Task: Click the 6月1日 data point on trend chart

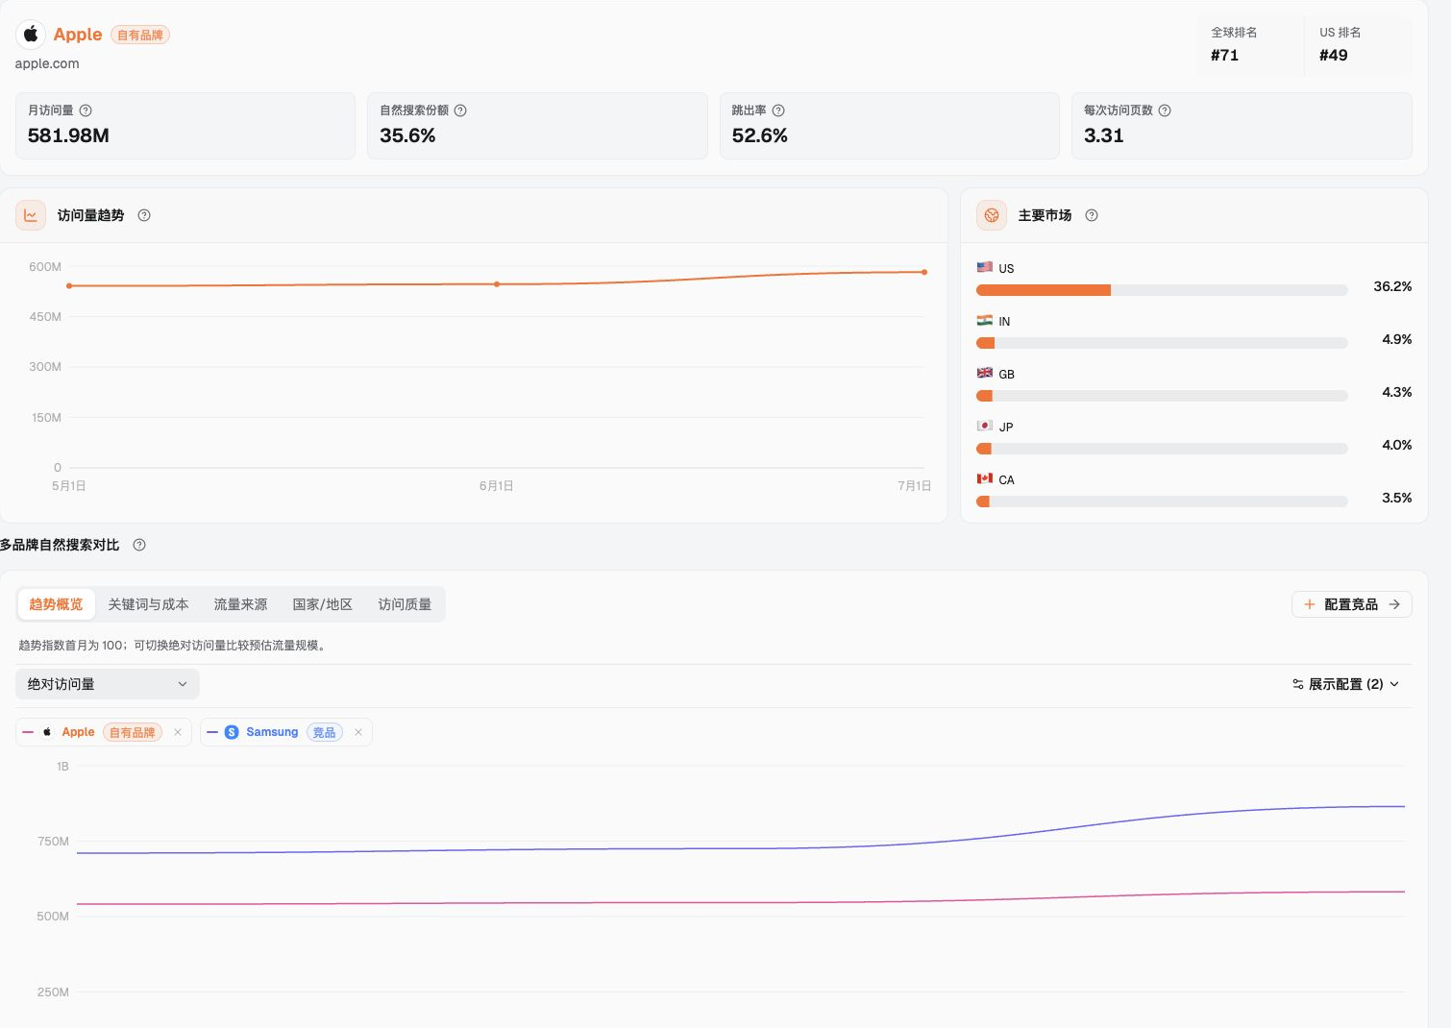Action: 497,284
